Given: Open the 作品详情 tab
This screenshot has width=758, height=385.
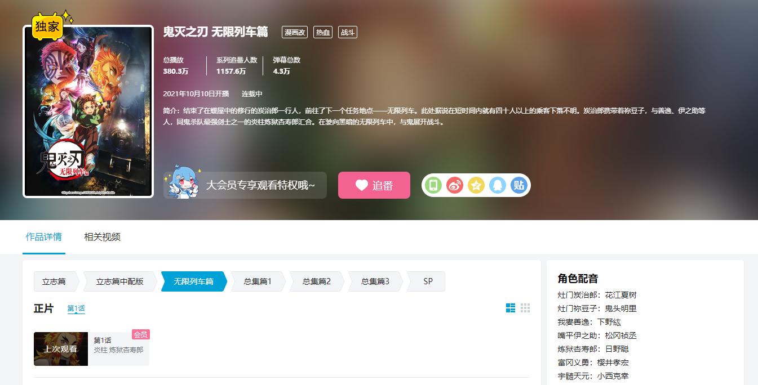Looking at the screenshot, I should pyautogui.click(x=44, y=237).
